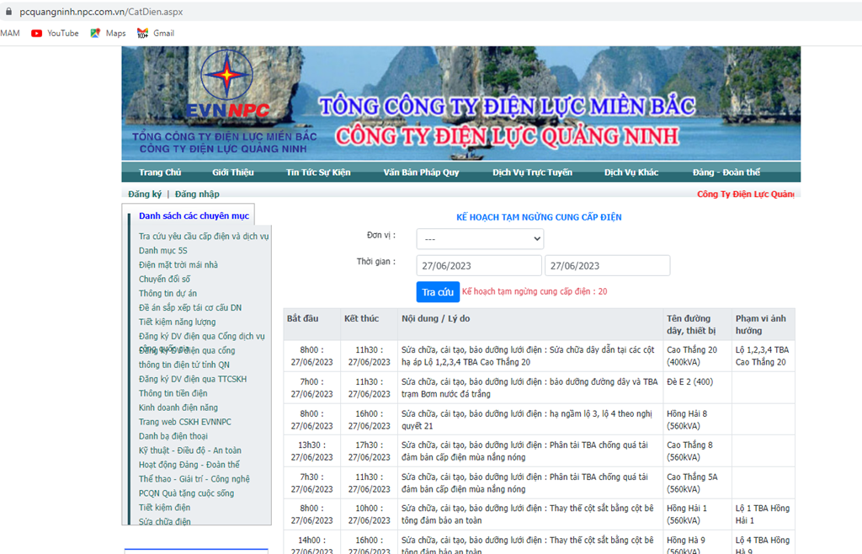The height and width of the screenshot is (554, 862).
Task: Open the Trang Chủ menu
Action: (x=160, y=172)
